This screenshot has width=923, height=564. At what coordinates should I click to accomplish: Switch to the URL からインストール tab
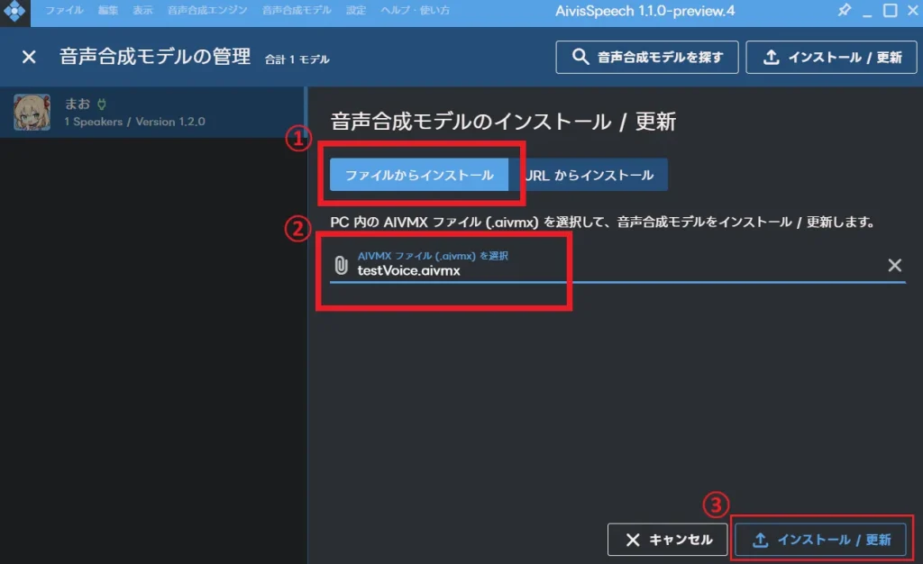589,175
